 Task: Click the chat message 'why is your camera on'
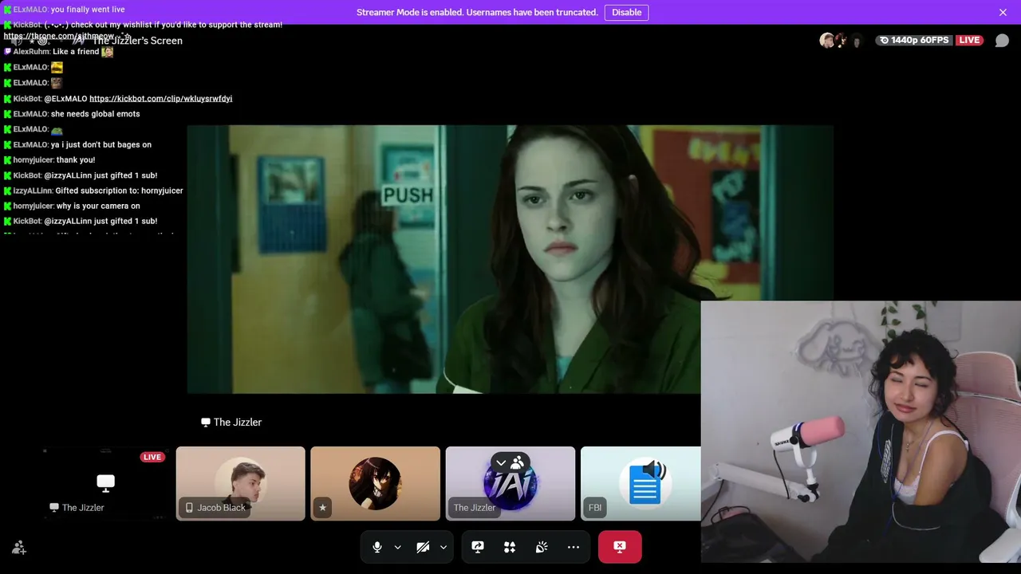pos(98,206)
